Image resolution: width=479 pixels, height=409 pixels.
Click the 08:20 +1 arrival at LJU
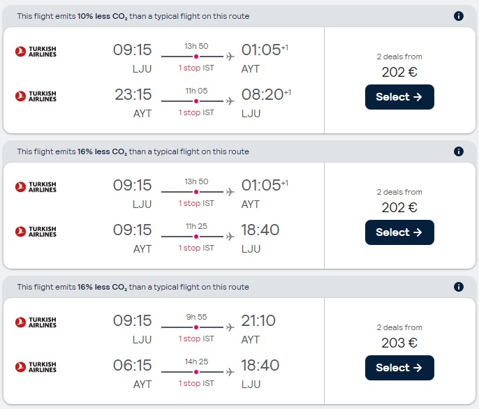(x=262, y=95)
